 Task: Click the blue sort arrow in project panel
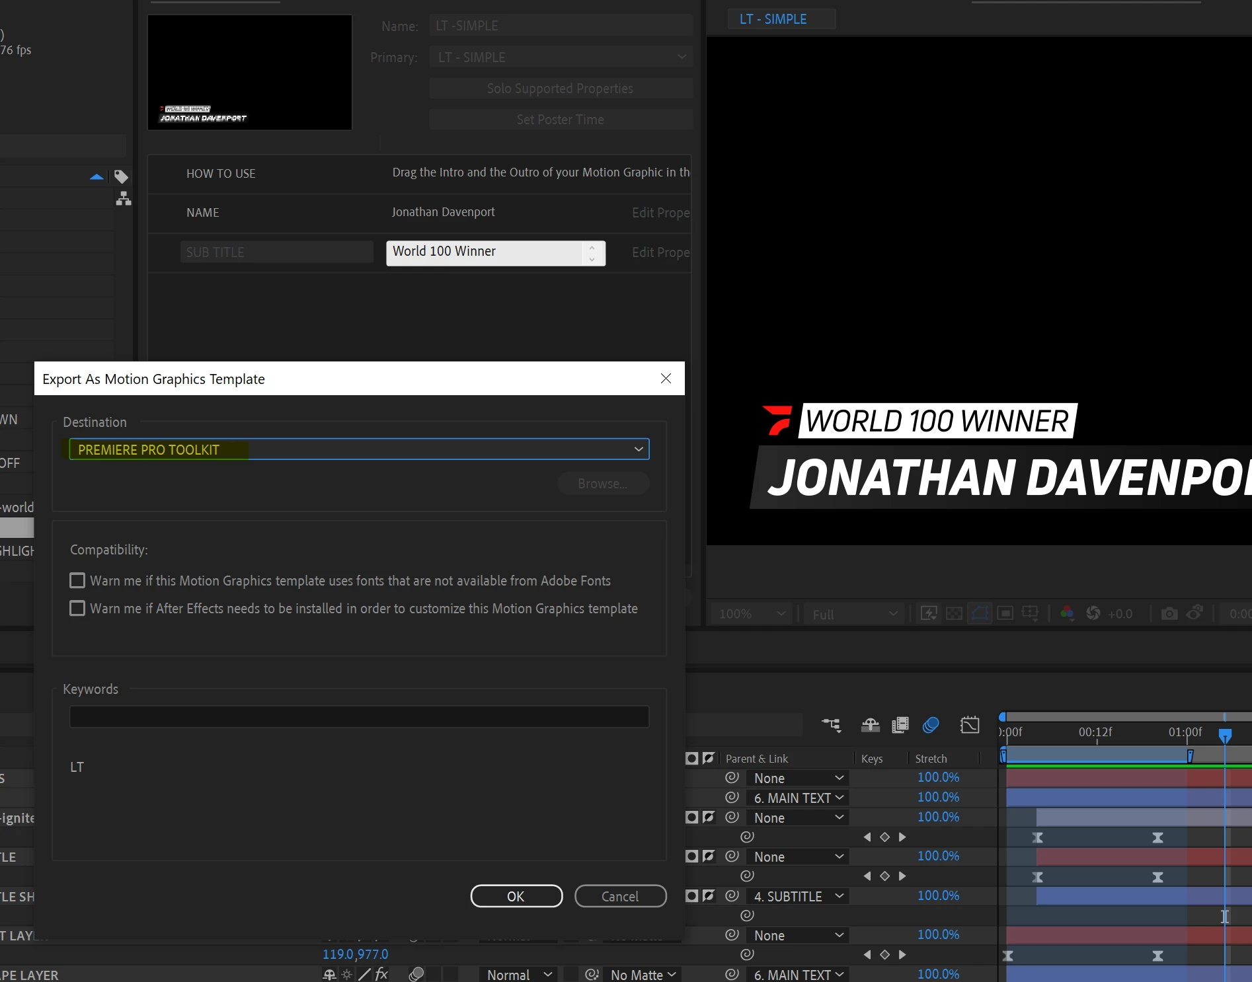pyautogui.click(x=97, y=176)
